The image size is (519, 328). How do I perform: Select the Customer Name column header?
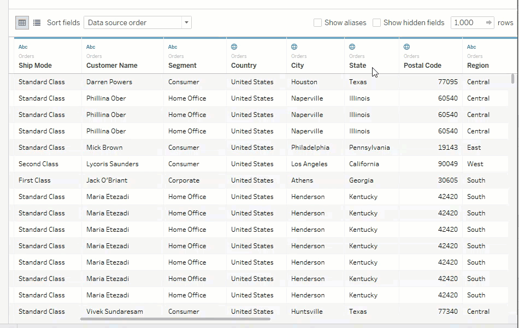click(x=112, y=65)
